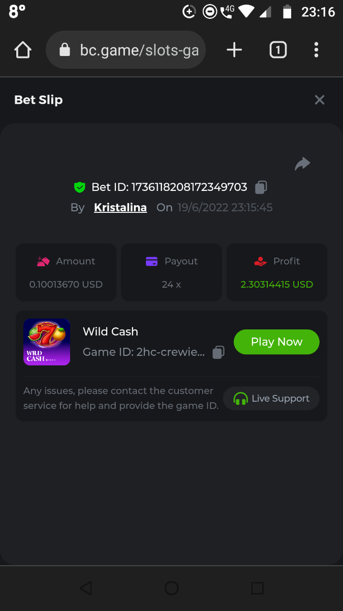Contact Live Support
The image size is (343, 611).
click(x=271, y=399)
